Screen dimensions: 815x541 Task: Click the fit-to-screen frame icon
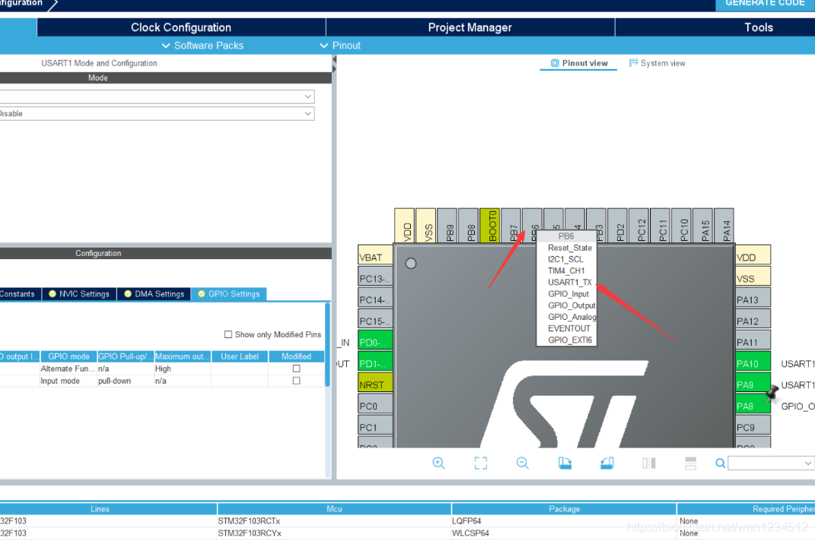coord(480,463)
